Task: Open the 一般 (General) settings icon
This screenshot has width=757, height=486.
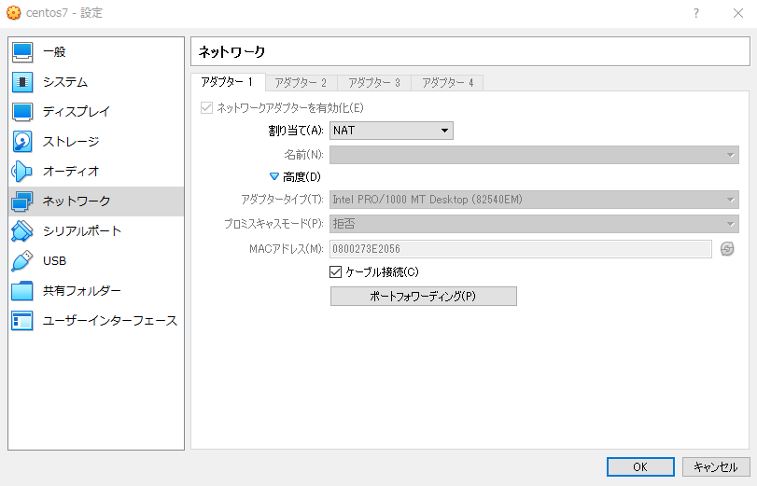Action: coord(22,52)
